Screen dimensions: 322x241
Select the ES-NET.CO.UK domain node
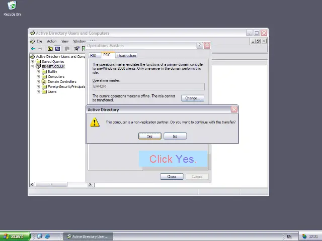coord(53,67)
